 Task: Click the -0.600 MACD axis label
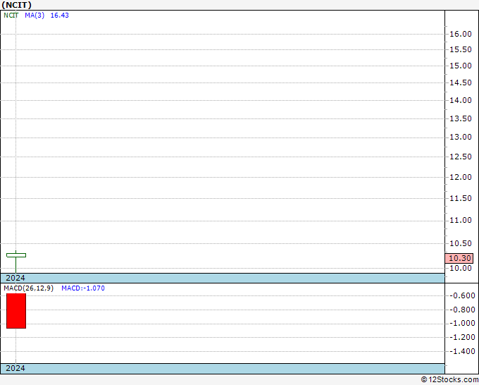pos(462,295)
